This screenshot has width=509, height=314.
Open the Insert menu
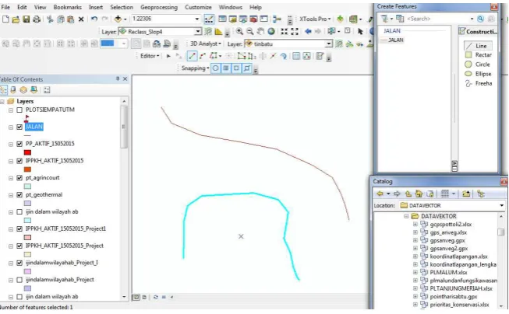point(96,7)
